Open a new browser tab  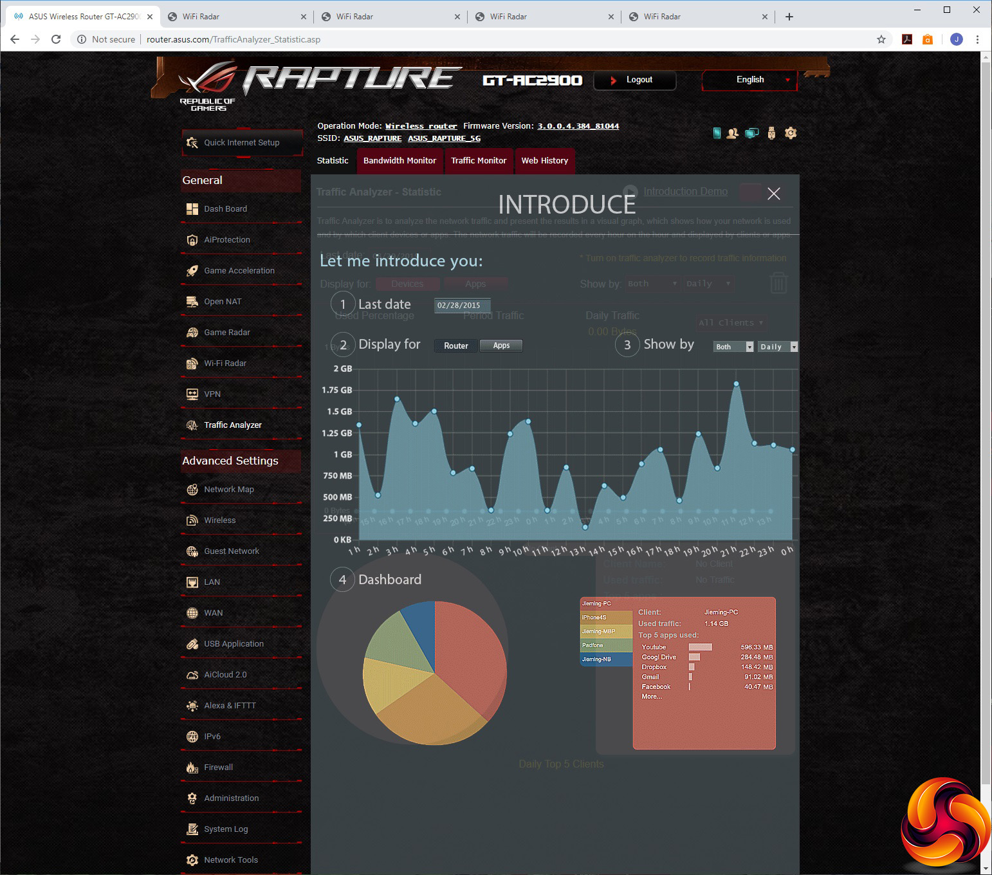(789, 17)
